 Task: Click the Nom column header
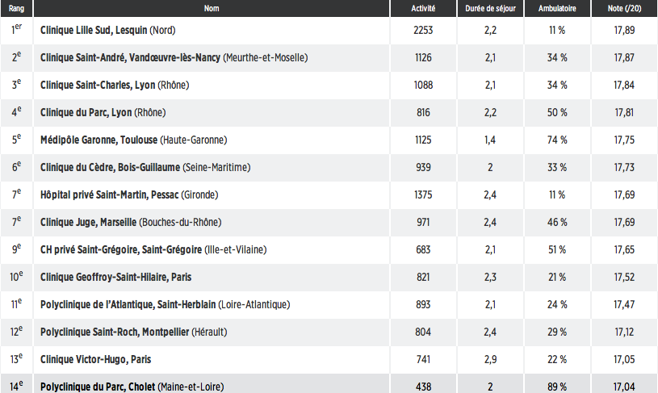[x=212, y=8]
